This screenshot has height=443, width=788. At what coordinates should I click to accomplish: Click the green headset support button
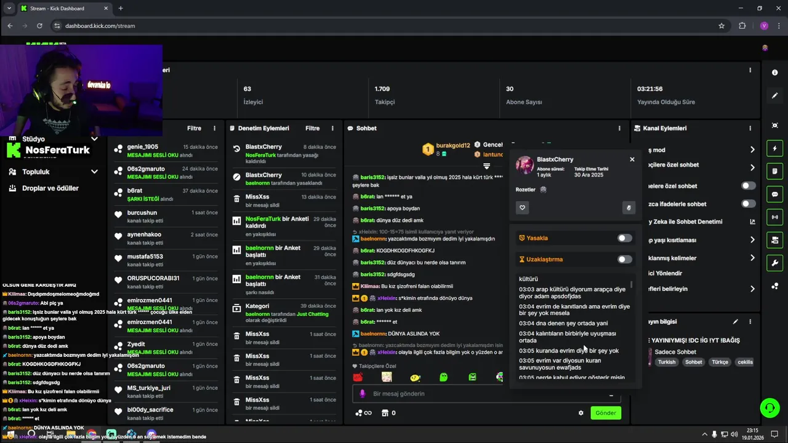pyautogui.click(x=770, y=408)
